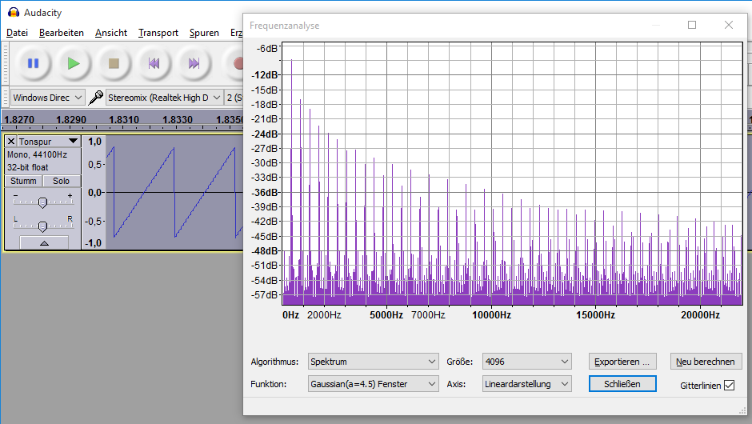Skip to end of track

point(194,63)
